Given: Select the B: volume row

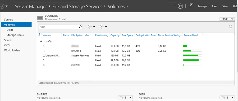Looking at the screenshot, I should 120,65.
